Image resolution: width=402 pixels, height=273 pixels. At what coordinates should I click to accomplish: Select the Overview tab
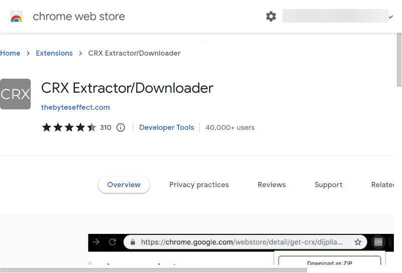point(124,185)
